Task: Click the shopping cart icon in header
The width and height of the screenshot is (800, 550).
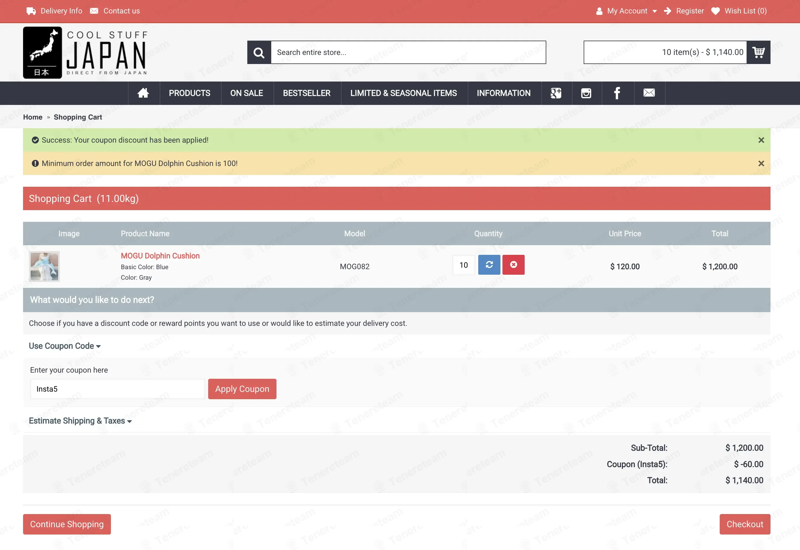Action: [758, 52]
